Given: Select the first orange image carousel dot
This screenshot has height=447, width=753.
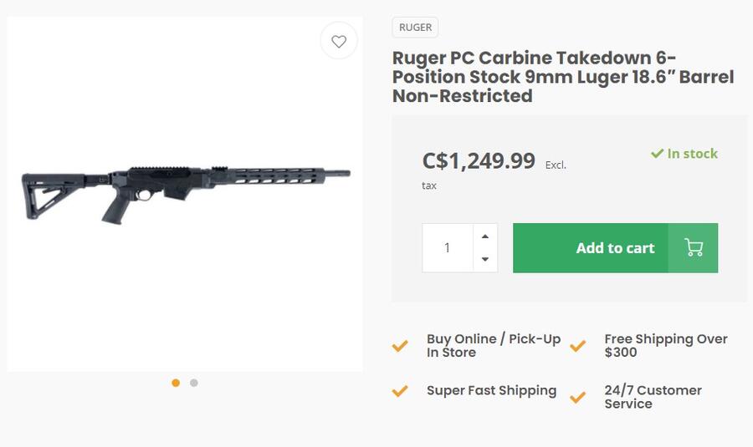Looking at the screenshot, I should (x=176, y=383).
